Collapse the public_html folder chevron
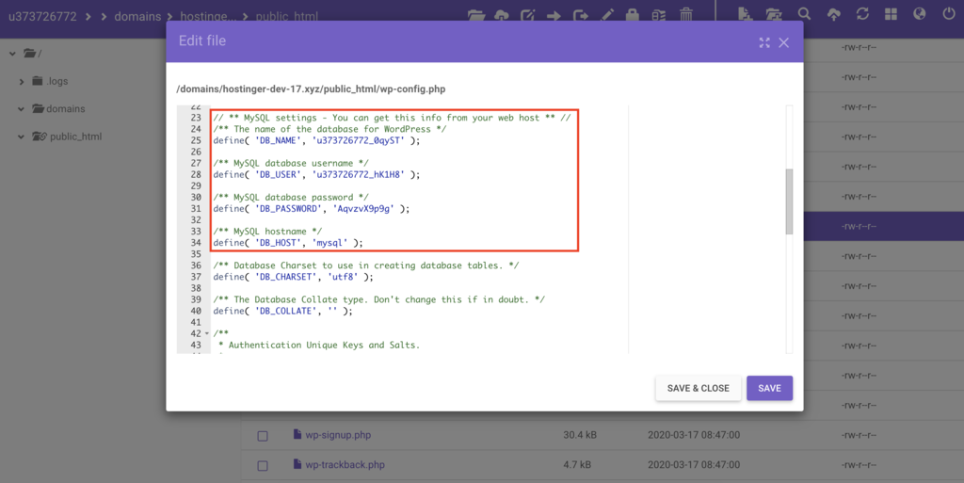 tap(21, 137)
